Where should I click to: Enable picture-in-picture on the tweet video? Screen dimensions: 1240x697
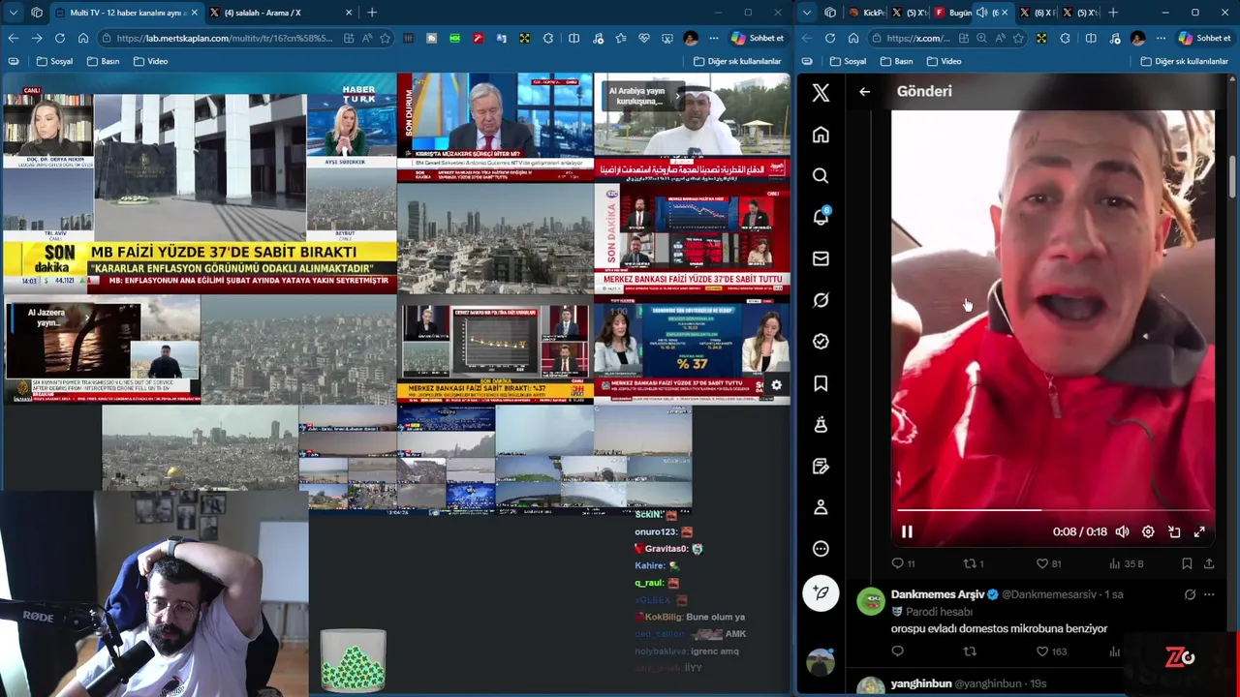[x=1174, y=531]
